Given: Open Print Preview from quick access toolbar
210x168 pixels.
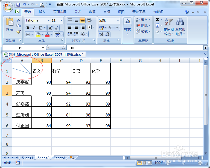Looking at the screenshot, I should coord(42,5).
